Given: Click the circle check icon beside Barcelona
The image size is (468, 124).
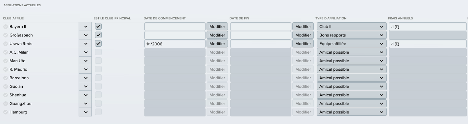Looking at the screenshot, I should tap(6, 78).
